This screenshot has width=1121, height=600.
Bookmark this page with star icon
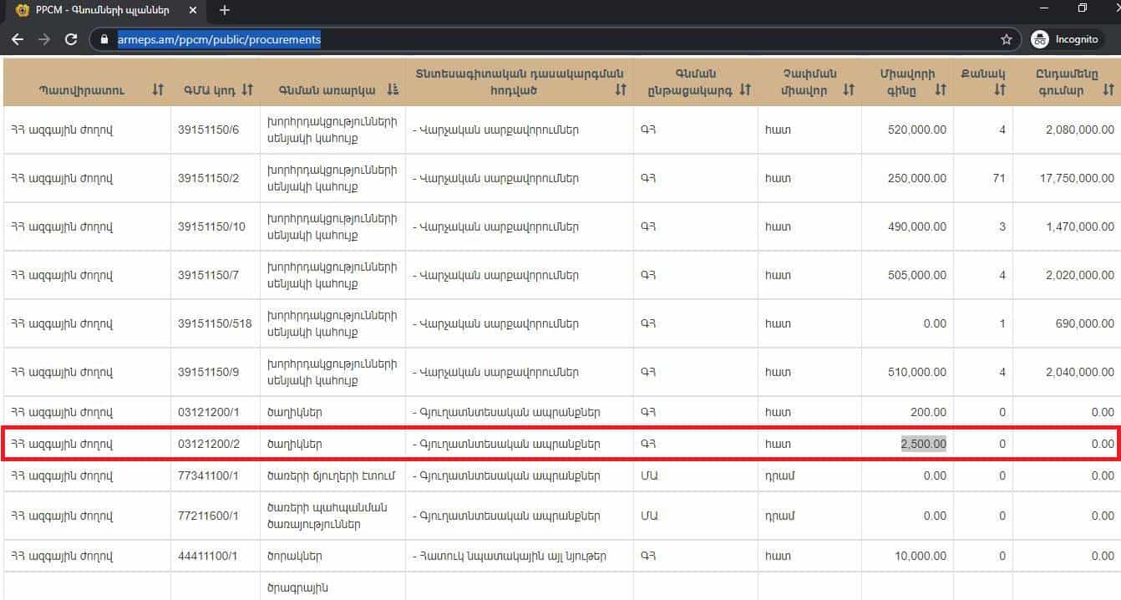point(1007,39)
